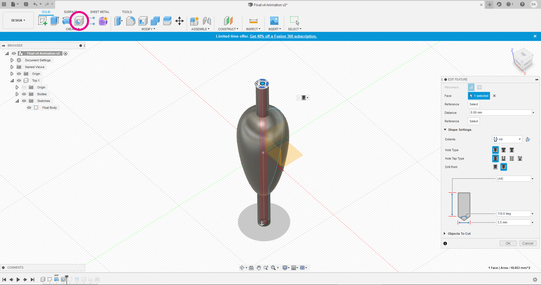
Task: Click the Hole tool icon
Action: [79, 21]
